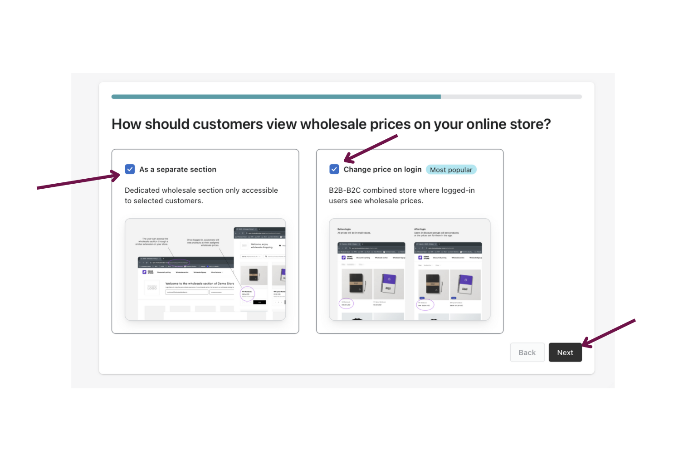This screenshot has height=450, width=674.
Task: Open the separate section preview image
Action: (x=205, y=269)
